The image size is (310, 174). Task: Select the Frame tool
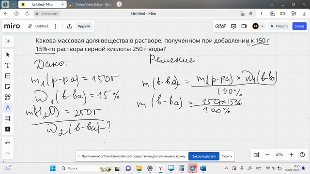click(8, 118)
